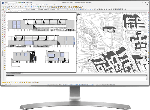Click the Box solid icon in bottom toolbar
Screen dimensions: 150x110
(3, 82)
